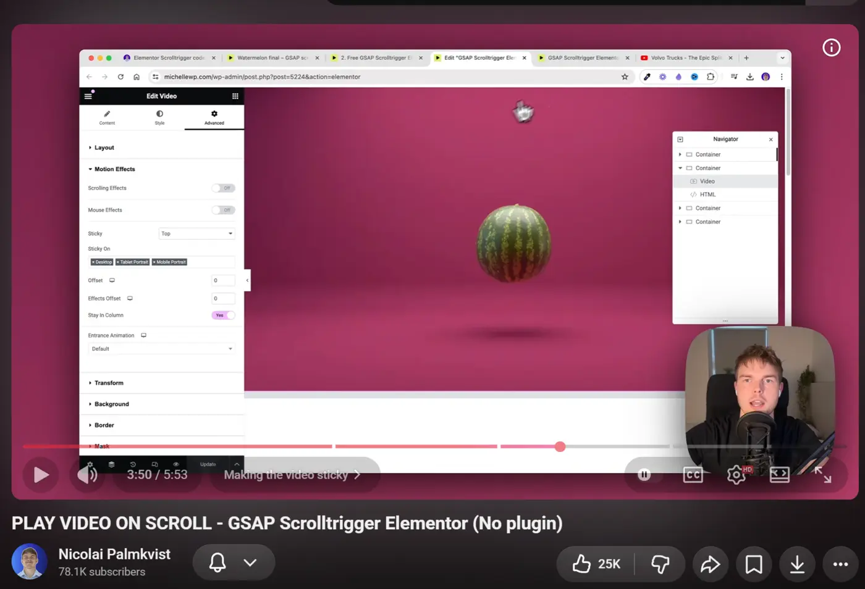Select Video item in Navigator
This screenshot has width=865, height=589.
pyautogui.click(x=725, y=182)
